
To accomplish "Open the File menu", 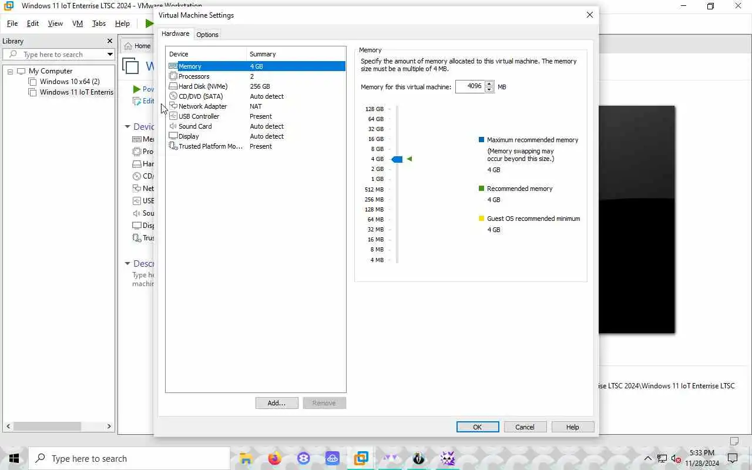I will [x=12, y=23].
